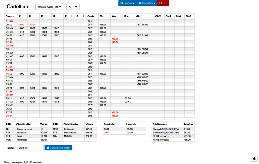Click the print icon button
Viewport: 259px width, 164px height.
[254, 158]
